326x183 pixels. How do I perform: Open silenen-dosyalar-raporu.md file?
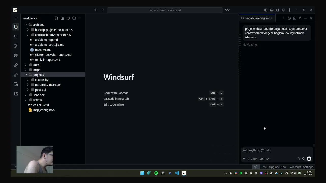(x=53, y=55)
